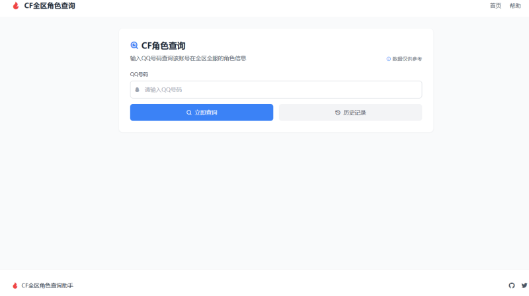Click the footer flame icon
The height and width of the screenshot is (296, 529).
15,285
